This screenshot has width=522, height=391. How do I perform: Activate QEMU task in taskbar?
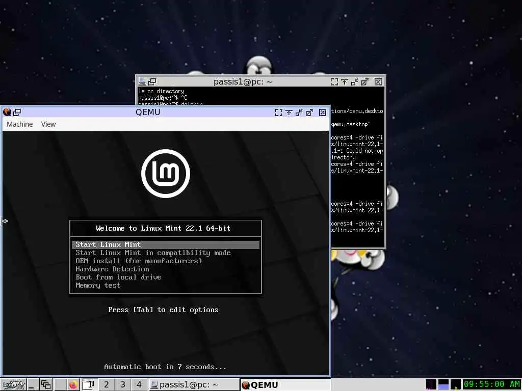tap(284, 385)
